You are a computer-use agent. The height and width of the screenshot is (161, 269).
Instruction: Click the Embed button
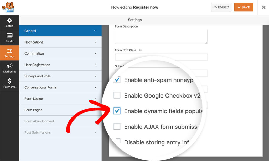click(x=221, y=7)
